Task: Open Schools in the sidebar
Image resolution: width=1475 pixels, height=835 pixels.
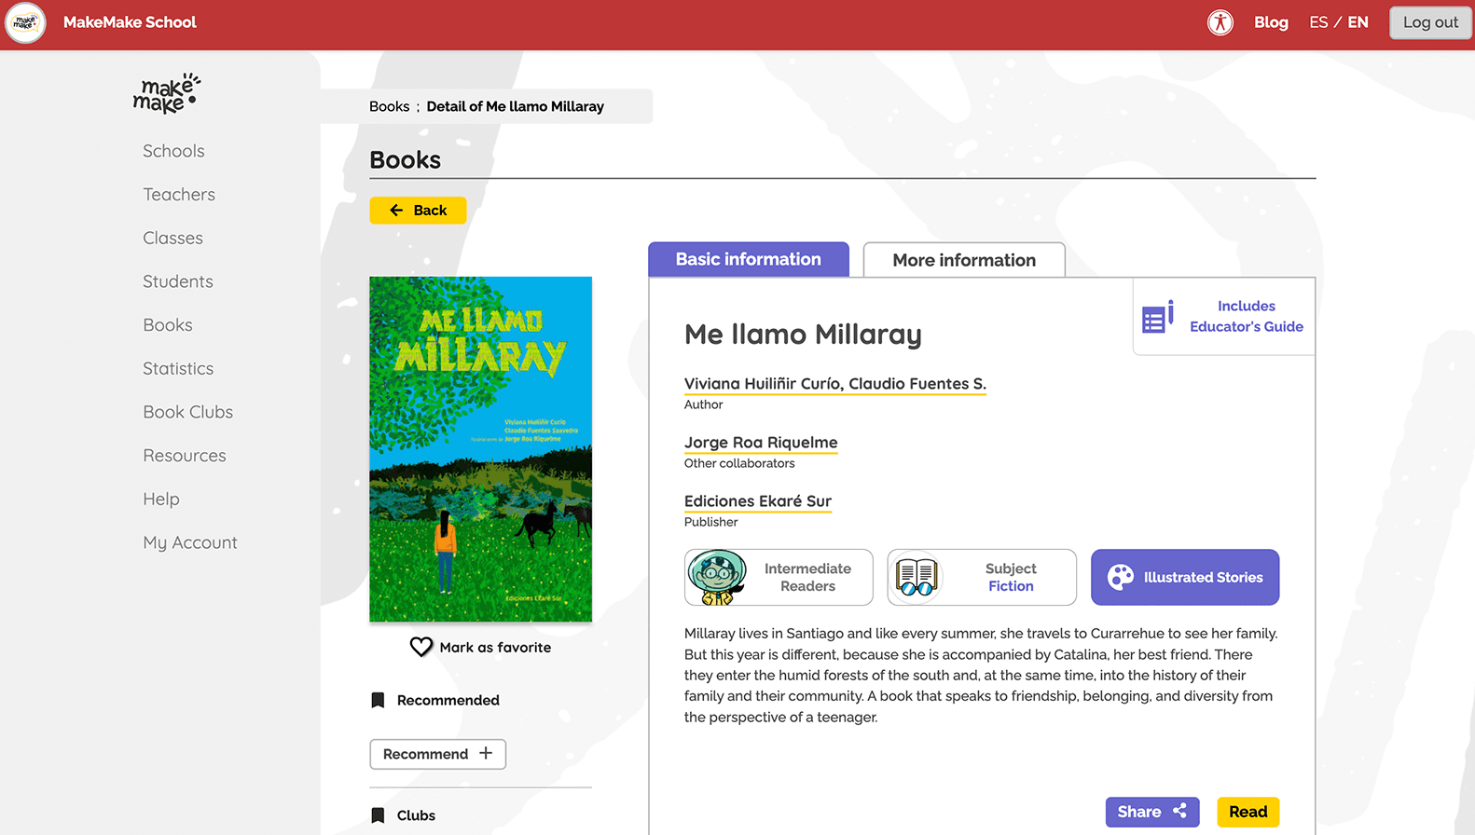Action: (173, 151)
